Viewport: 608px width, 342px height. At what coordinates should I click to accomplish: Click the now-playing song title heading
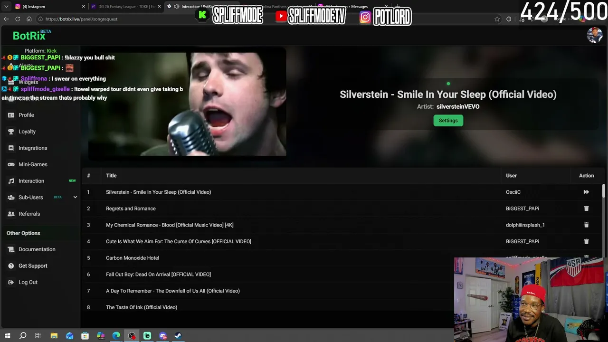[448, 94]
